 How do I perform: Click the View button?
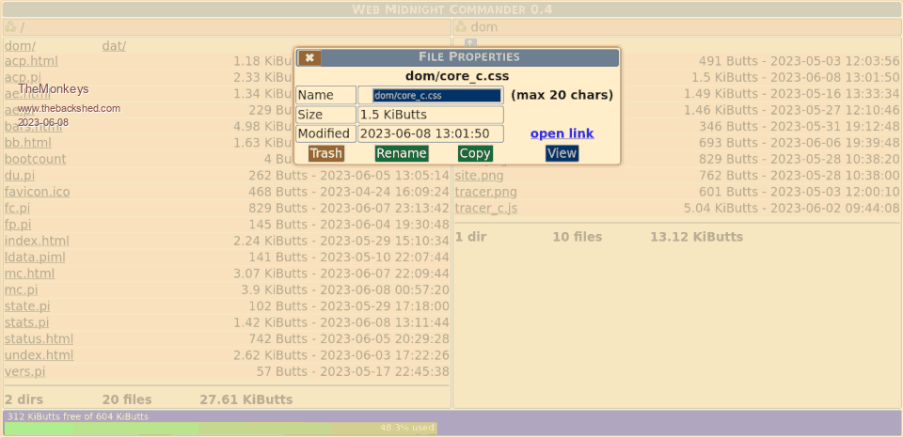click(562, 153)
